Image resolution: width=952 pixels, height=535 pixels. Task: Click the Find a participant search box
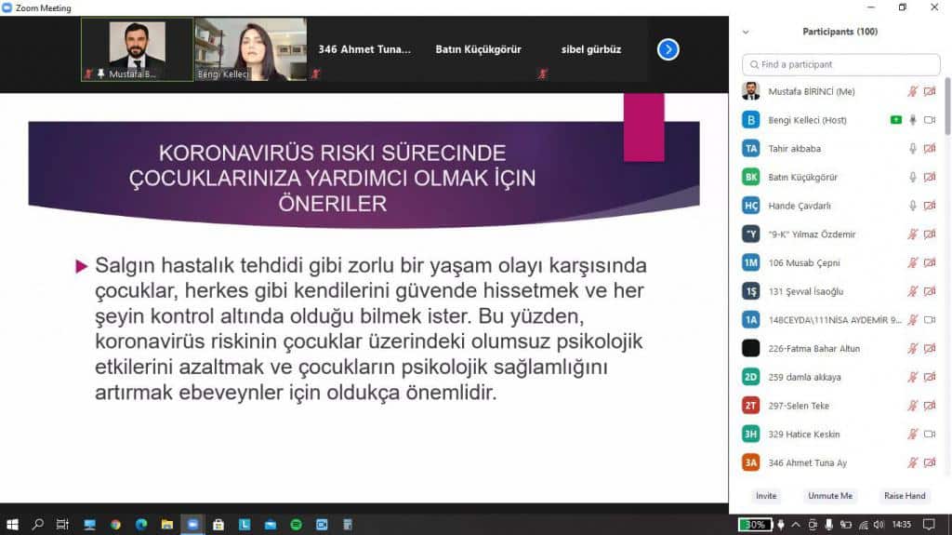[841, 64]
